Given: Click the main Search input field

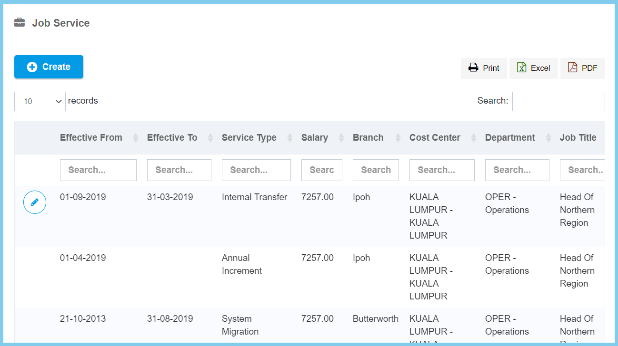Looking at the screenshot, I should [x=558, y=101].
